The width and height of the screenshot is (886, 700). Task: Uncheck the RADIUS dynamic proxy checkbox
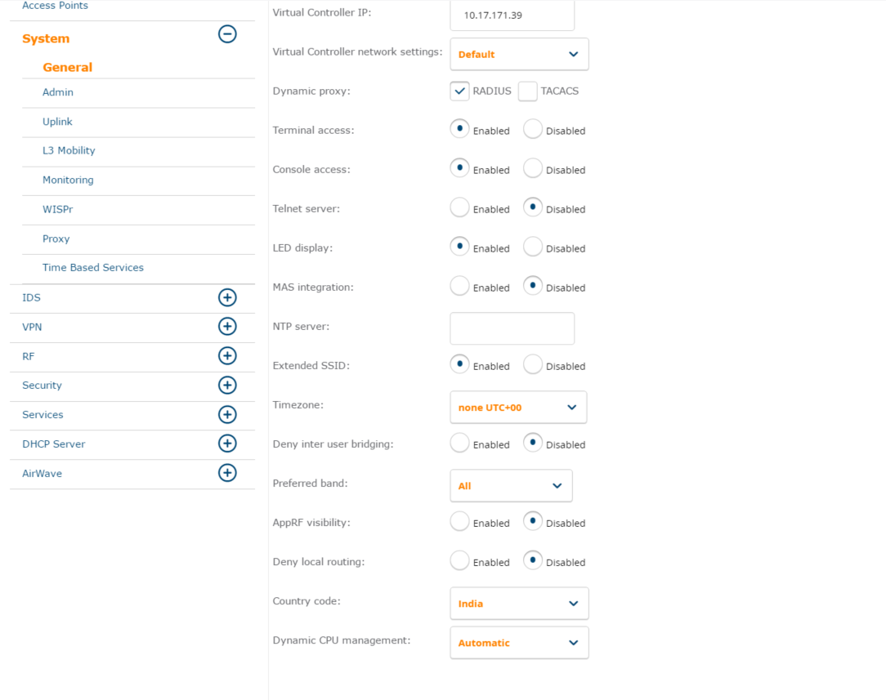pos(459,91)
